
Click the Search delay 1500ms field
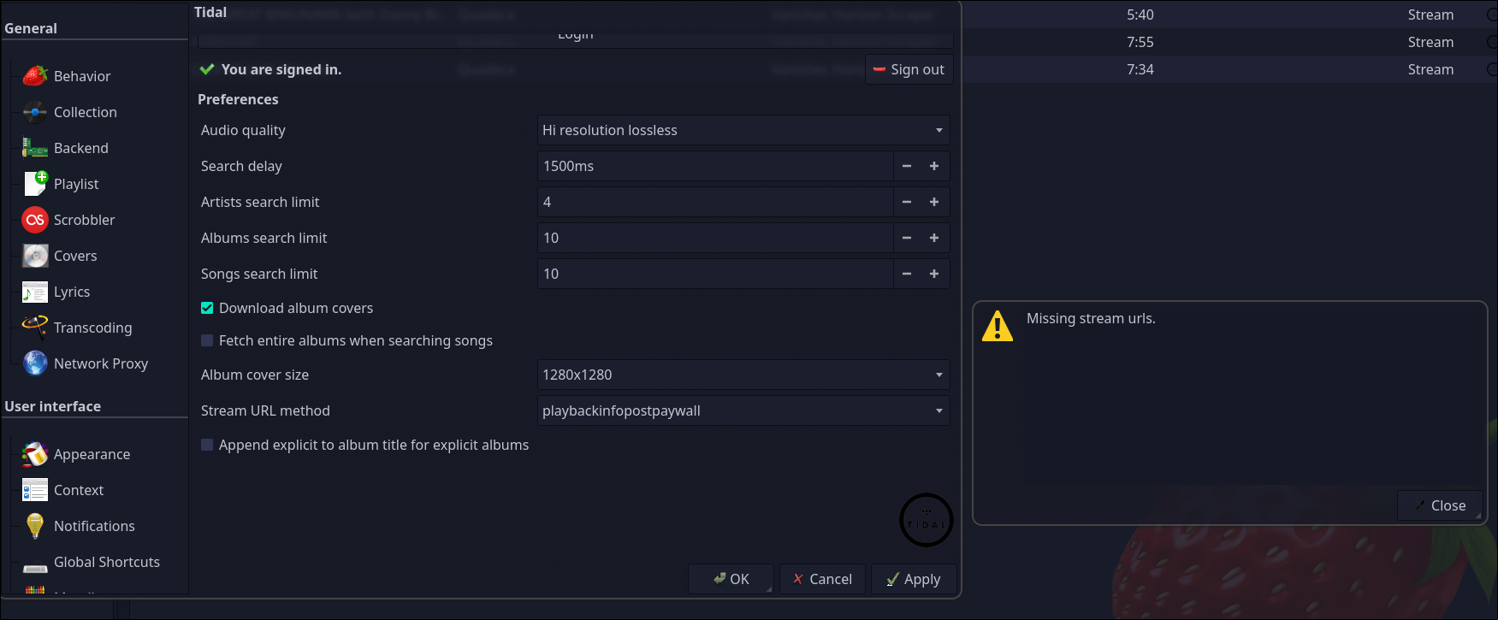pos(716,166)
